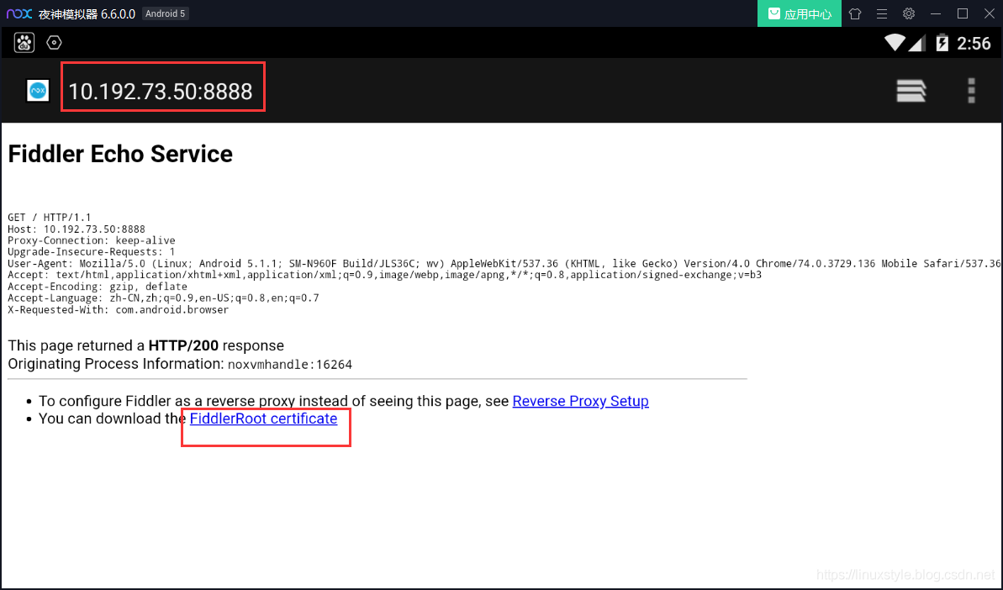
Task: Click the GET / HTTP/1.1 request line
Action: tap(50, 218)
